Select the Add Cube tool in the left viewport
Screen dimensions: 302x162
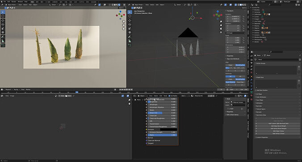(x=3, y=45)
